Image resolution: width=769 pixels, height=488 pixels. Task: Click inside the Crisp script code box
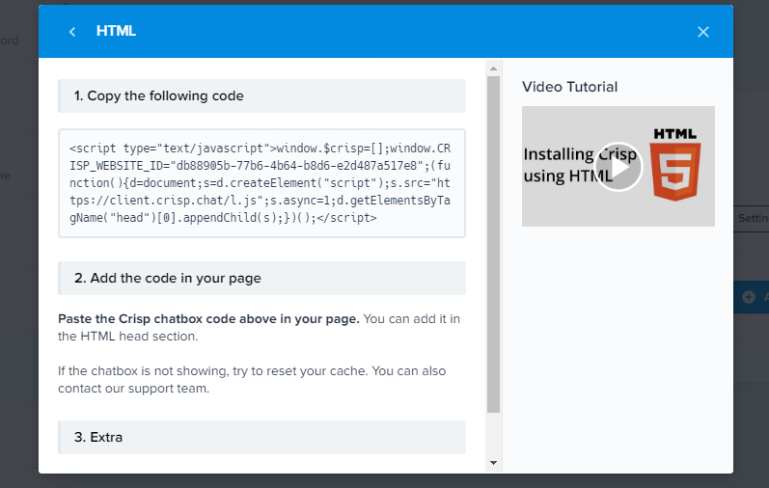click(261, 183)
